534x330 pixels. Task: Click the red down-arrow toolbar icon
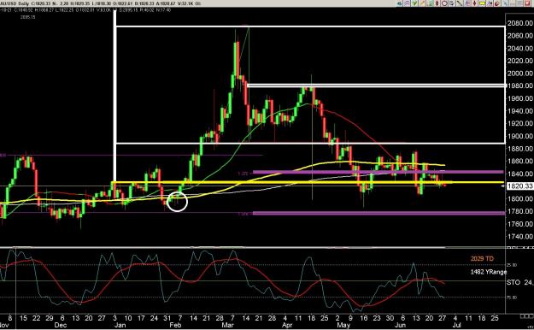[474, 3]
